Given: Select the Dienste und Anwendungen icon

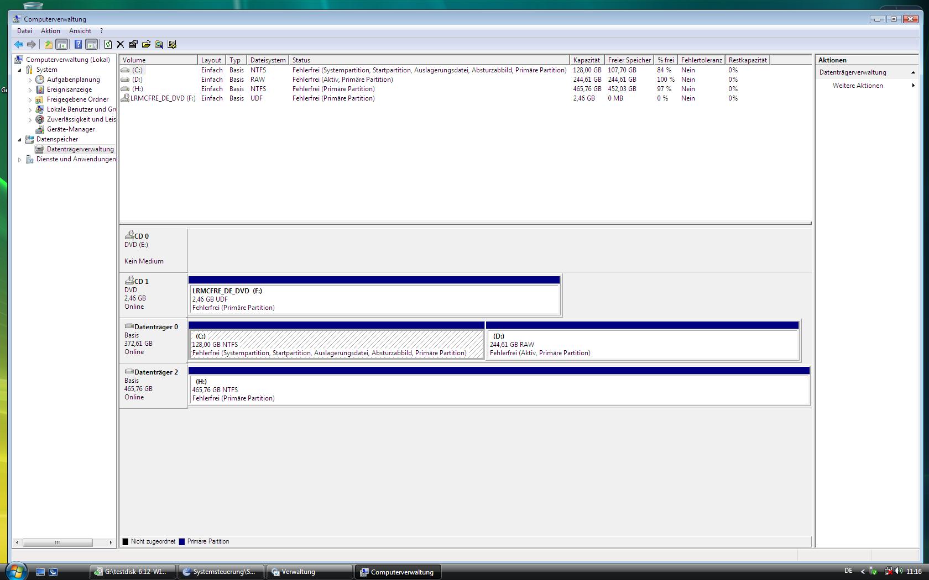Looking at the screenshot, I should click(x=29, y=159).
